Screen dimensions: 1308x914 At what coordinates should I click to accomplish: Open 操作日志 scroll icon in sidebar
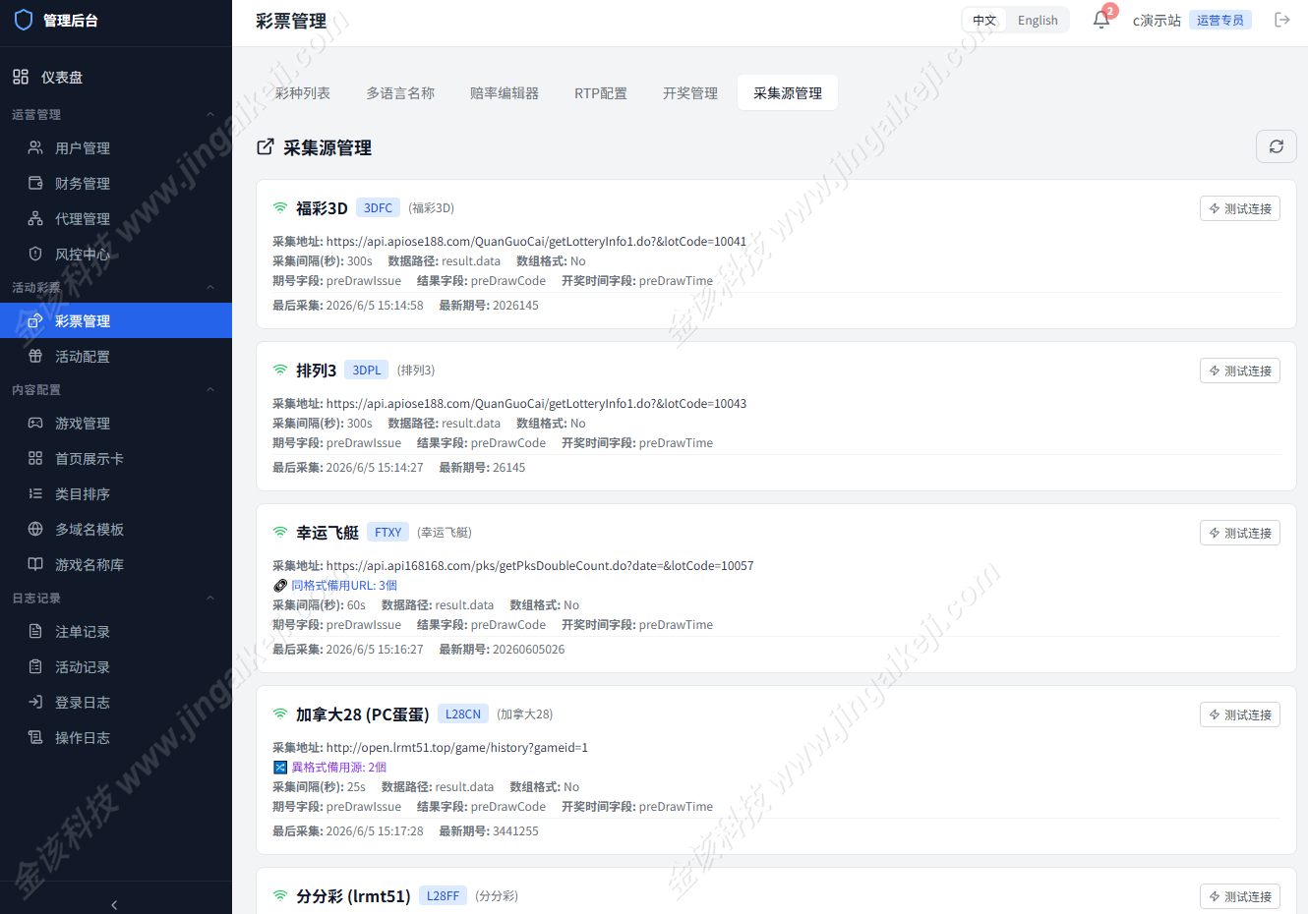35,737
